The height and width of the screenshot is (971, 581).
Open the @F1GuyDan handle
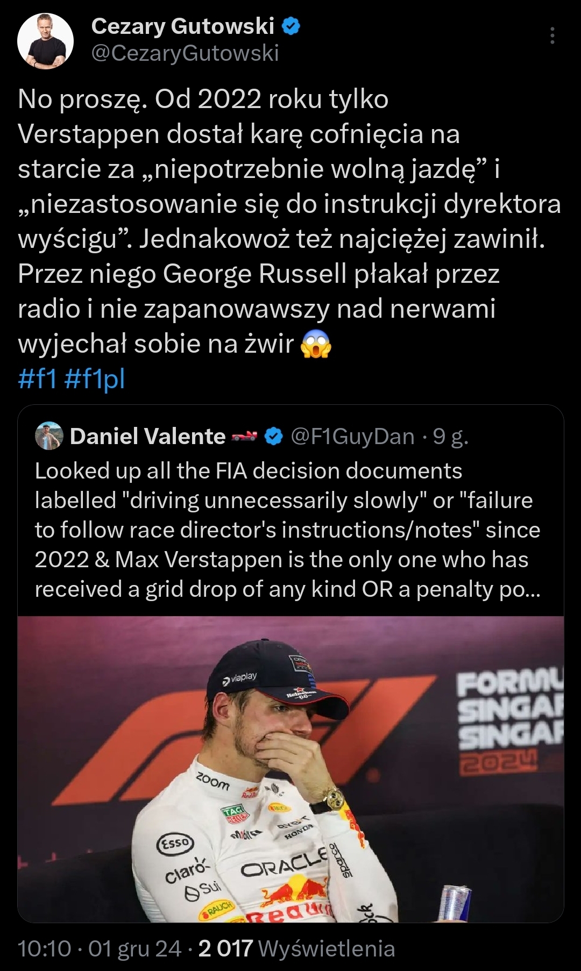(x=352, y=437)
